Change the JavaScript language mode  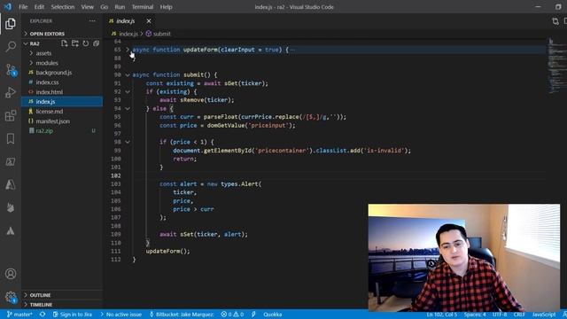(x=543, y=315)
